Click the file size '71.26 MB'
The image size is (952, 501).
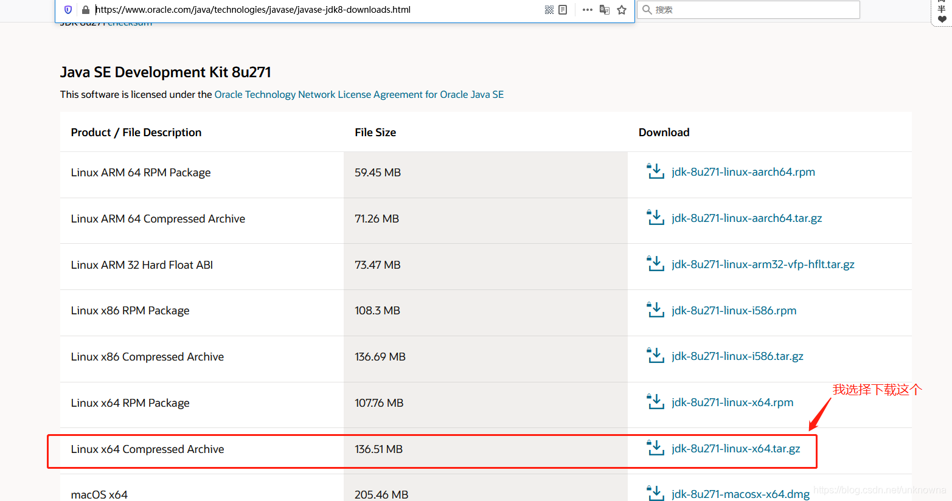[377, 219]
